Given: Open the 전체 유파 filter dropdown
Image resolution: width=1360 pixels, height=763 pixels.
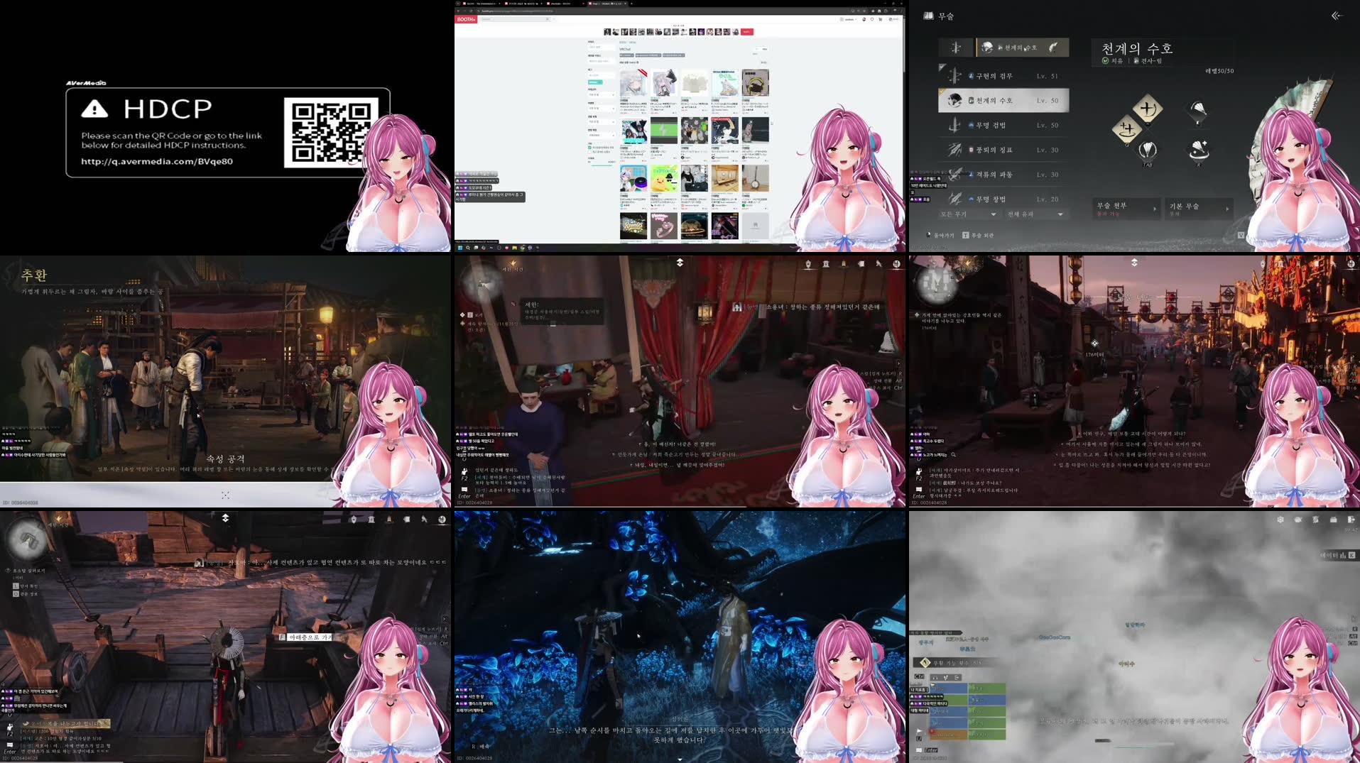Looking at the screenshot, I should click(1035, 215).
